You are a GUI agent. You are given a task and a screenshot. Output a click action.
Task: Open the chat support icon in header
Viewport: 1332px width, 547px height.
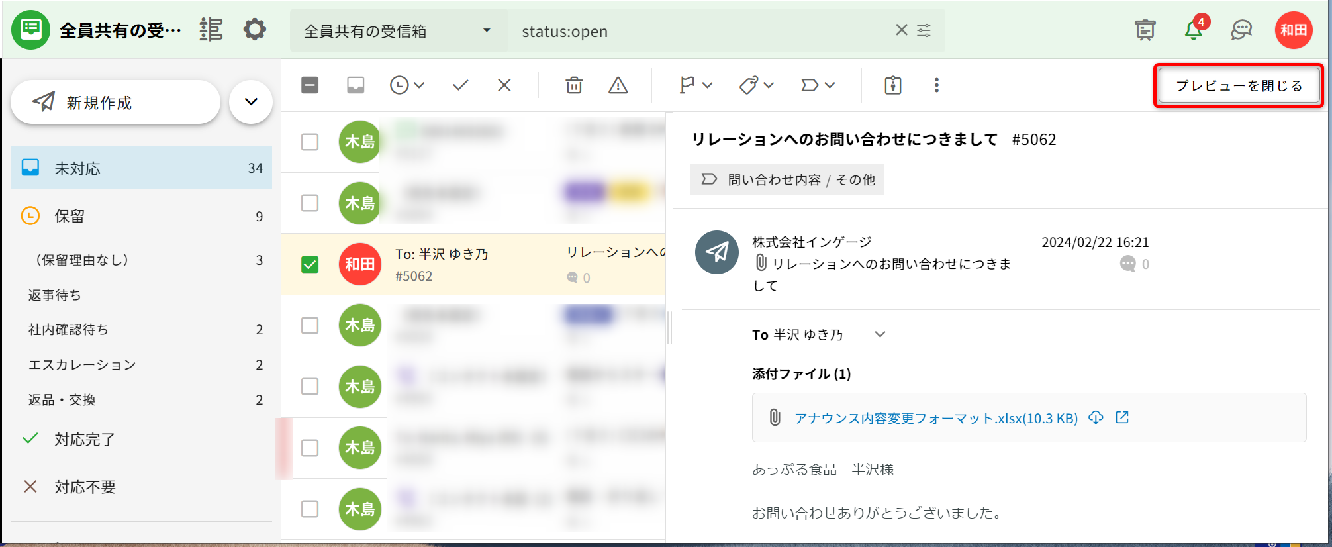[1241, 30]
